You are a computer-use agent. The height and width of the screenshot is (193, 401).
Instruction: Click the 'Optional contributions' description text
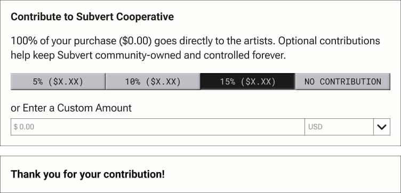[329, 41]
